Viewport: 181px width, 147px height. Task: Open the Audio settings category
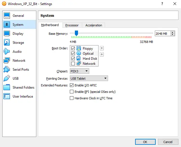tap(19, 51)
